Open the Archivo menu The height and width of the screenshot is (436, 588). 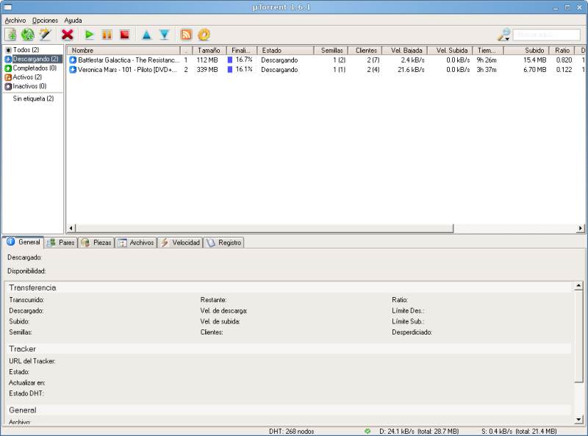(x=15, y=21)
